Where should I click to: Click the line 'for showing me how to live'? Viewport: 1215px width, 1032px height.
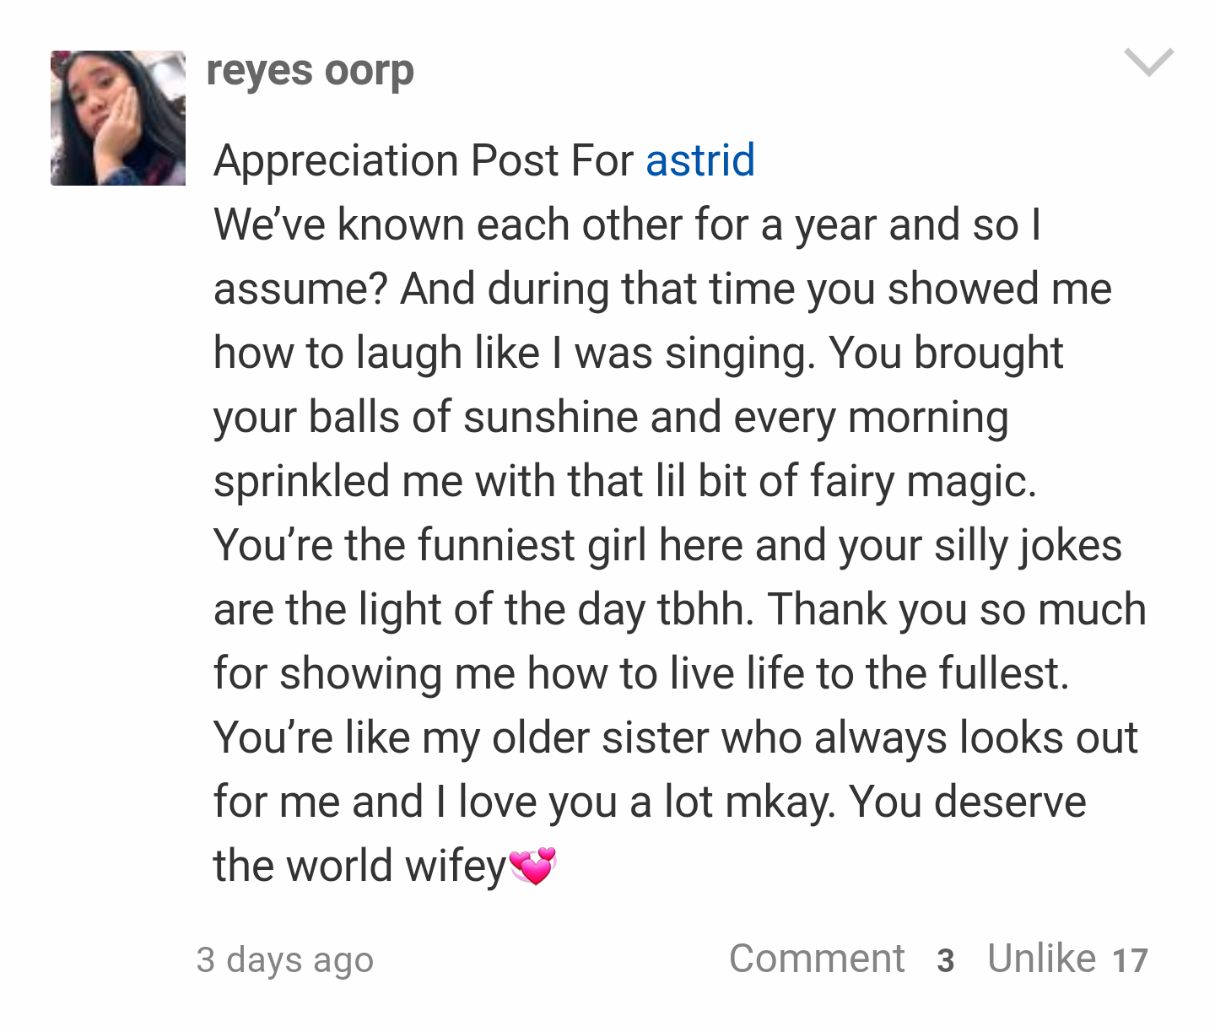pyautogui.click(x=641, y=674)
